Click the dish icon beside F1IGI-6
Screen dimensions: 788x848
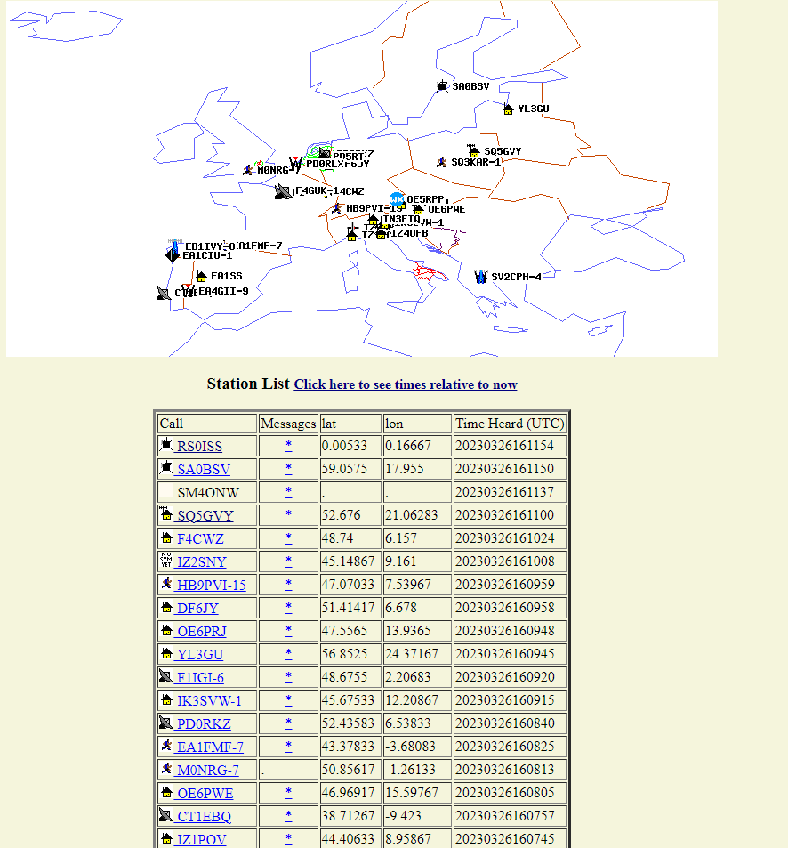(166, 677)
